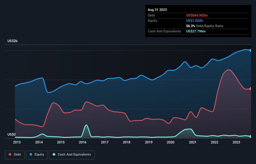This screenshot has width=256, height=164.
Task: Click the 2019 x-axis label
Action: click(x=148, y=142)
